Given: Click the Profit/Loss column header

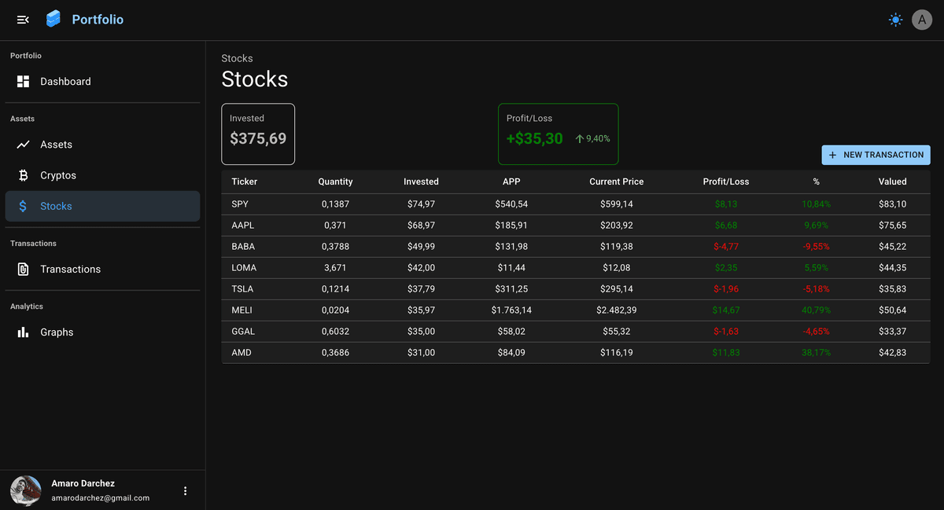Looking at the screenshot, I should tap(726, 182).
